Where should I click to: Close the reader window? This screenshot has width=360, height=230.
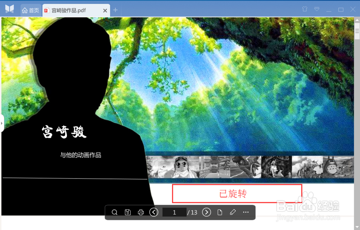[x=353, y=9]
